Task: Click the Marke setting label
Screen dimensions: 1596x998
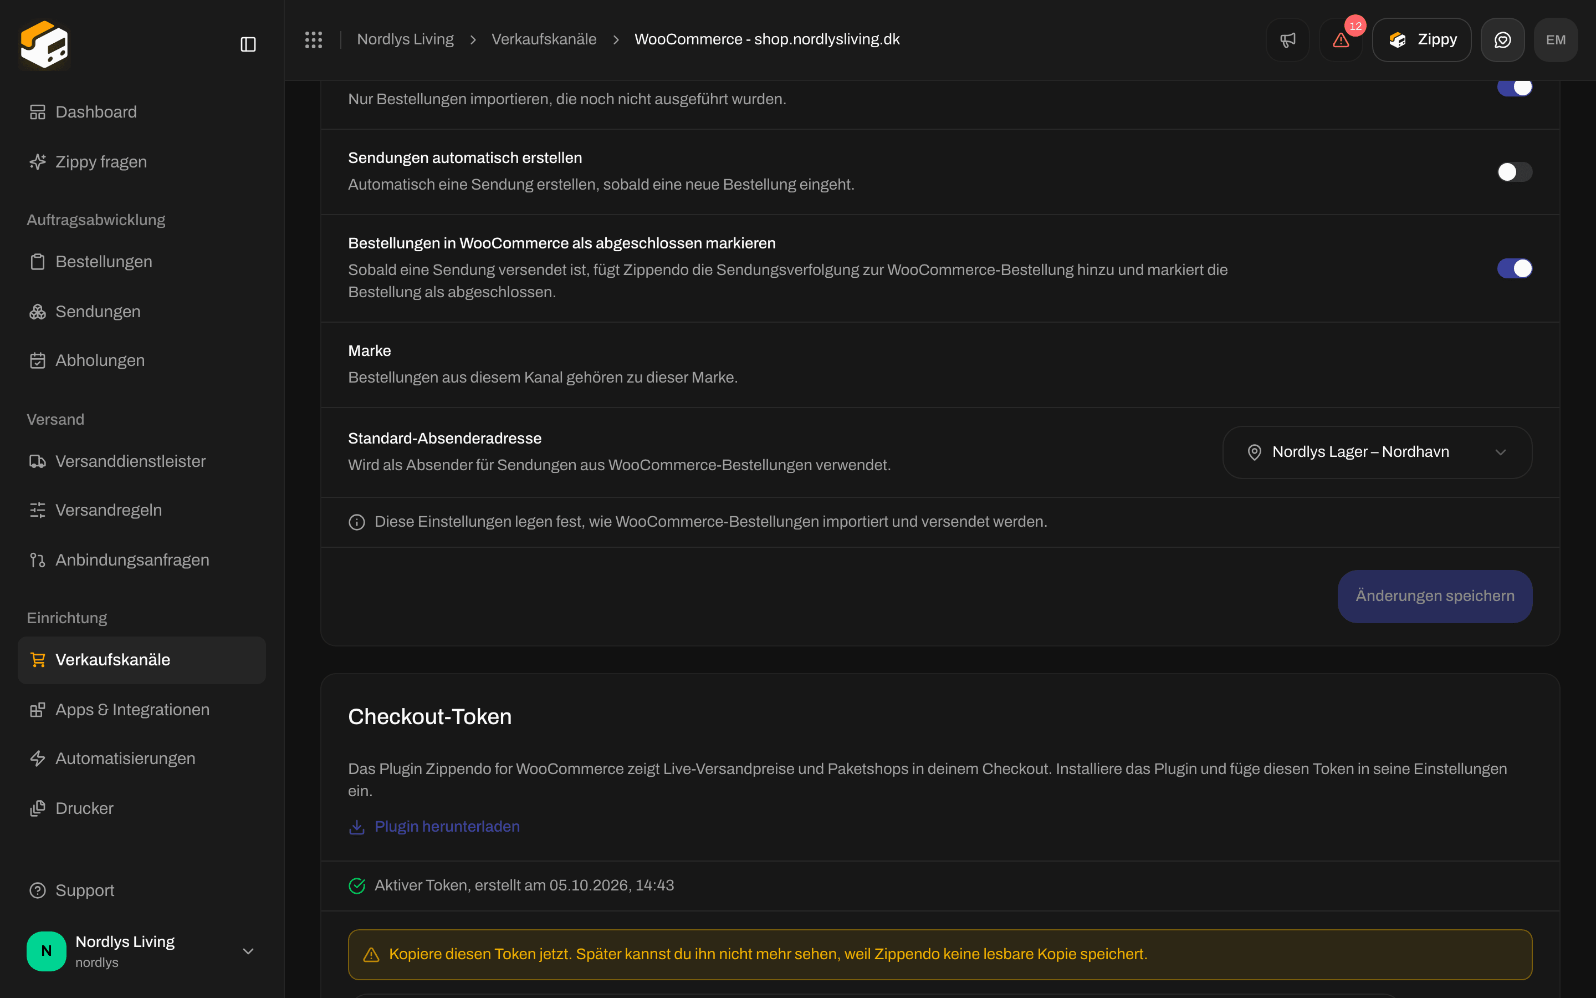Action: (x=369, y=351)
